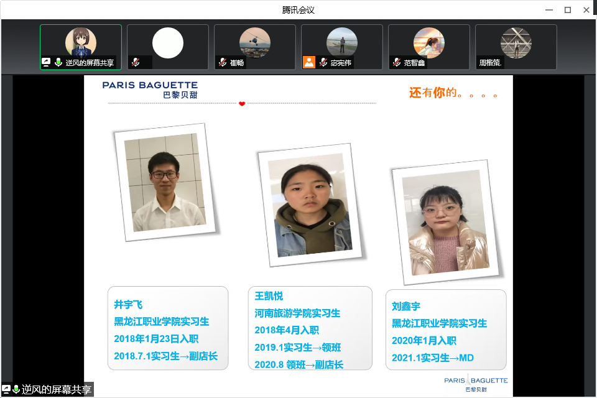
Task: Select 范智鑫's participant avatar
Action: coord(429,42)
